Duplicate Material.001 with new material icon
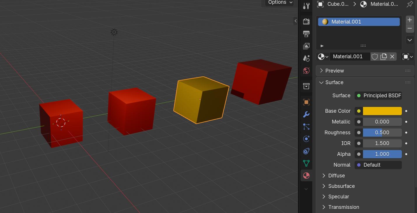Image resolution: width=417 pixels, height=213 pixels. pos(383,57)
